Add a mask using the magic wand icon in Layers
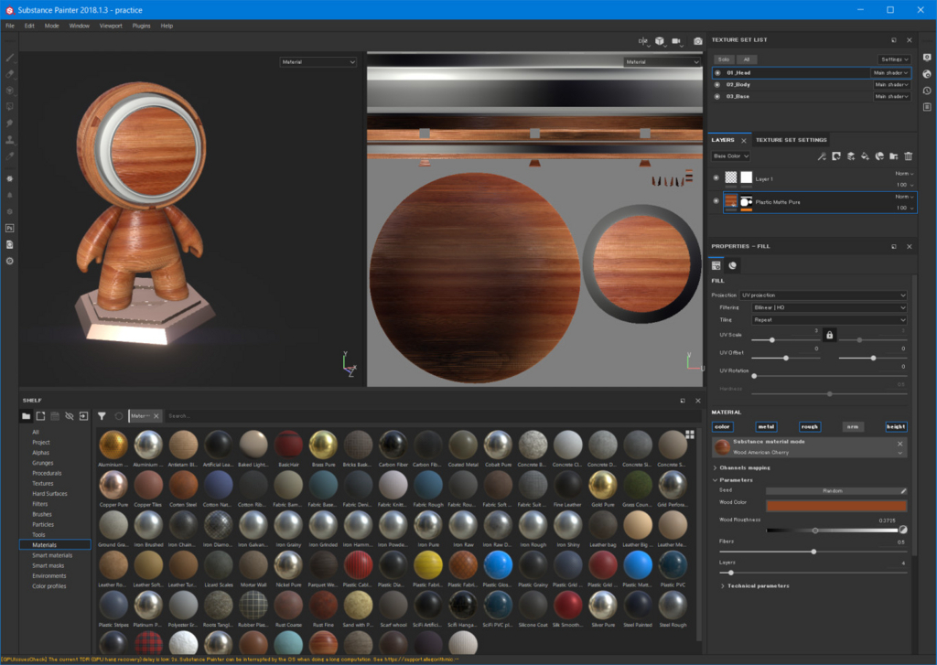The height and width of the screenshot is (665, 937). (x=823, y=156)
